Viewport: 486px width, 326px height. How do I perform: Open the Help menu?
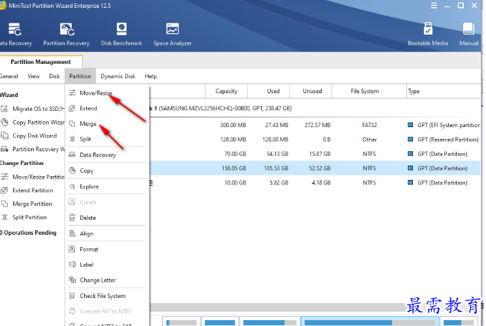151,76
